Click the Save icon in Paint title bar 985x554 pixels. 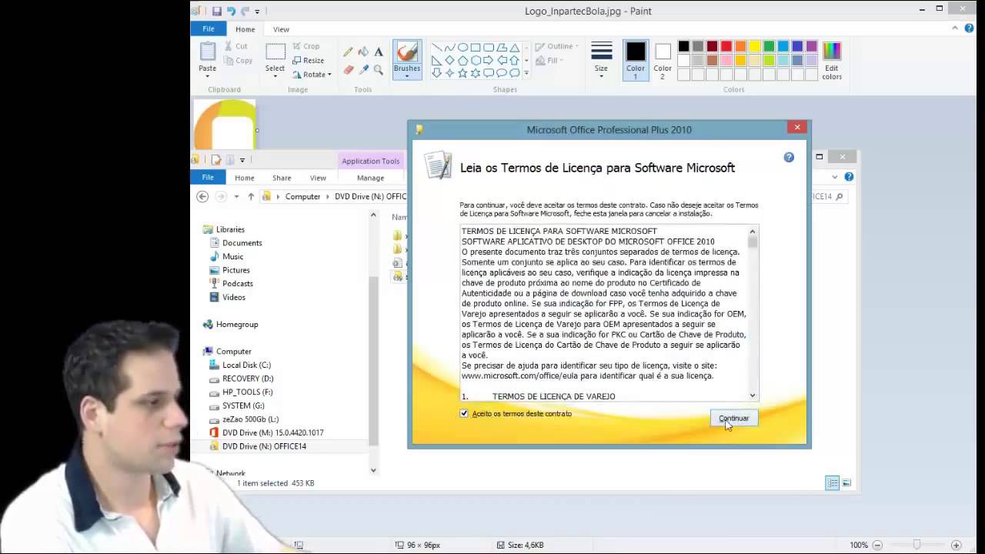[x=217, y=11]
